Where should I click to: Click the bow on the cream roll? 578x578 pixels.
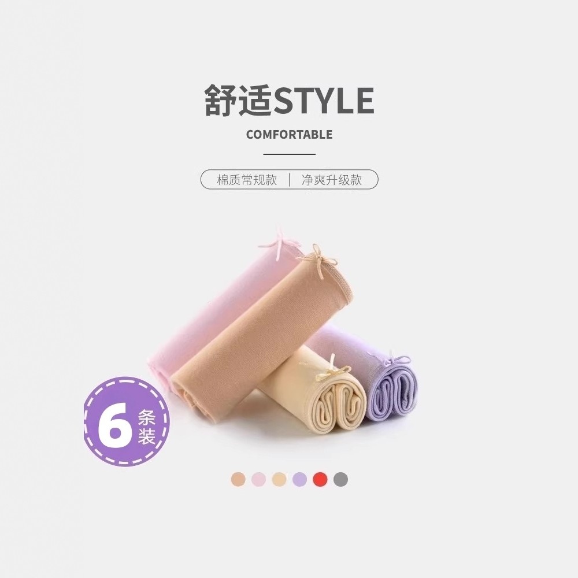333,369
